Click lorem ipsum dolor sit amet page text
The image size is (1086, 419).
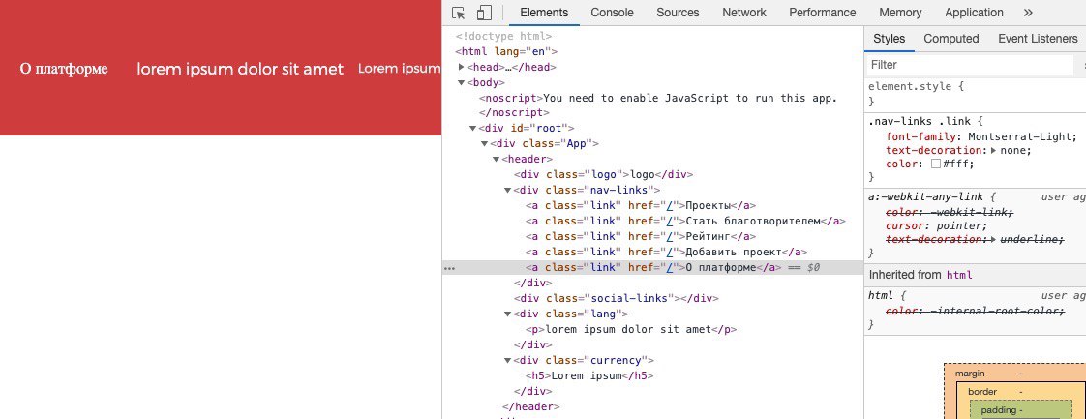pos(240,69)
